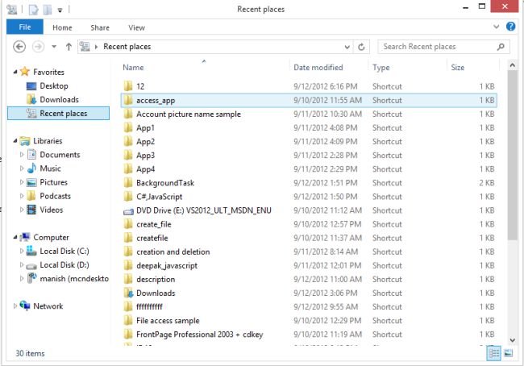Viewport: 524px width, 366px height.
Task: Click the Favorites star icon
Action: [25, 71]
